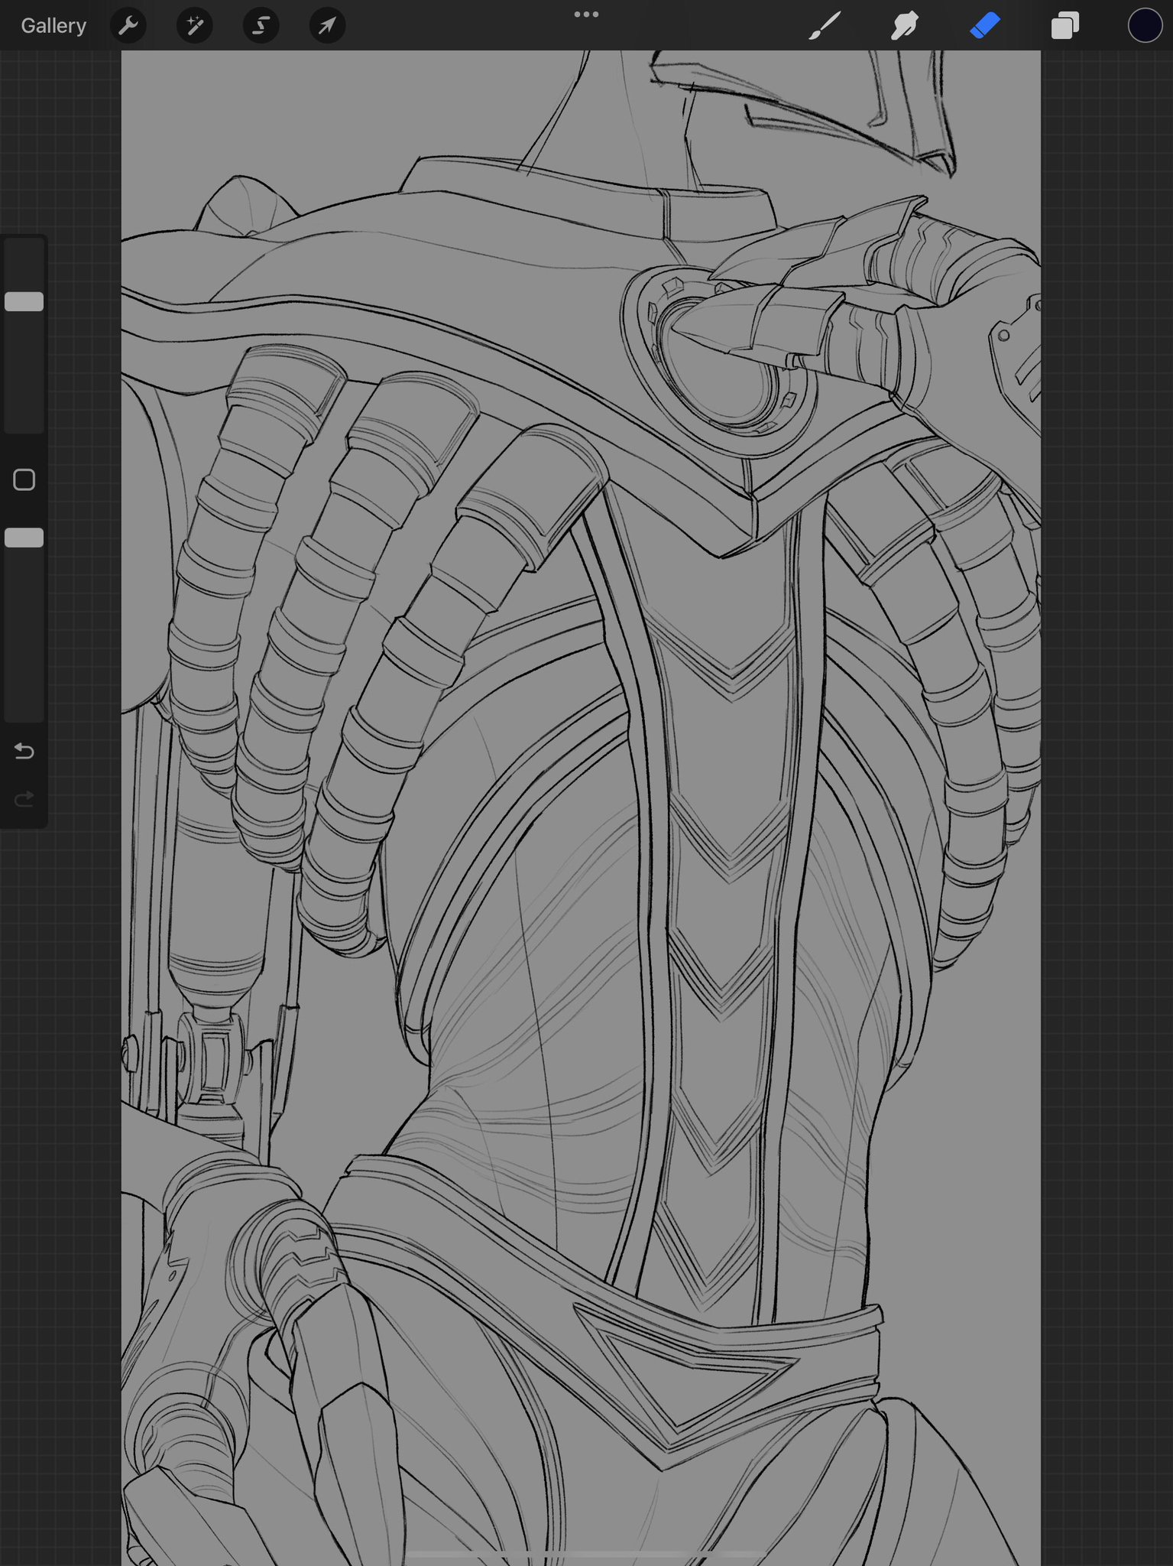Screen dimensions: 1173x1566
Task: Open the active color picker swatch
Action: pos(1145,25)
